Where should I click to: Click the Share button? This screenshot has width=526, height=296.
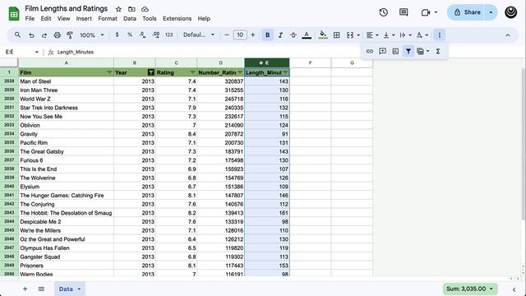pos(467,12)
